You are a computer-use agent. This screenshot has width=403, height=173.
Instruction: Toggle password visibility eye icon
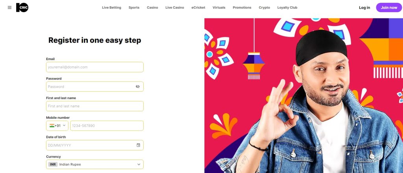(x=137, y=86)
